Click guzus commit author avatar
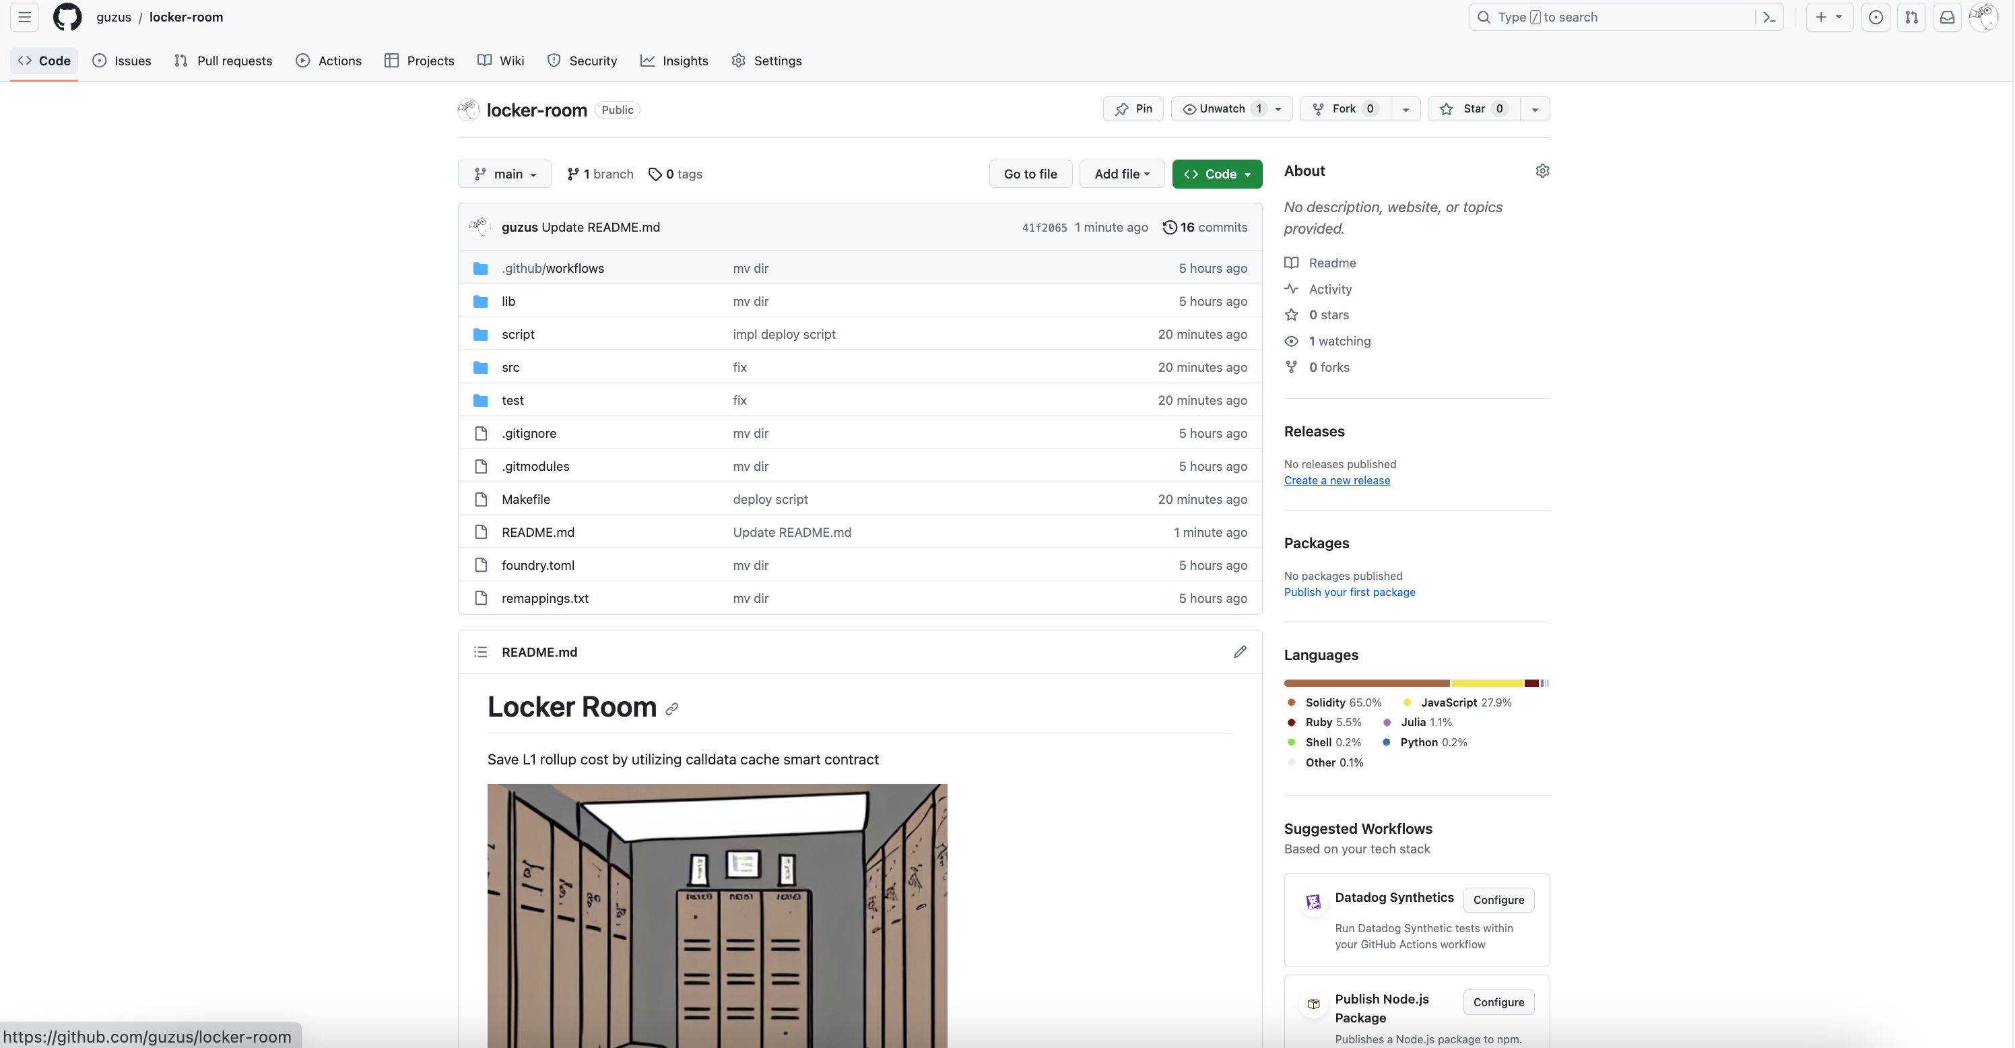Screen dimensions: 2015x1048 pyautogui.click(x=480, y=227)
